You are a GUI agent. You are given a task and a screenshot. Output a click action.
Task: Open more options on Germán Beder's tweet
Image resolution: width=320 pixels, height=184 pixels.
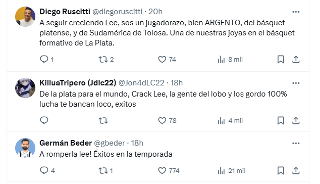296,143
